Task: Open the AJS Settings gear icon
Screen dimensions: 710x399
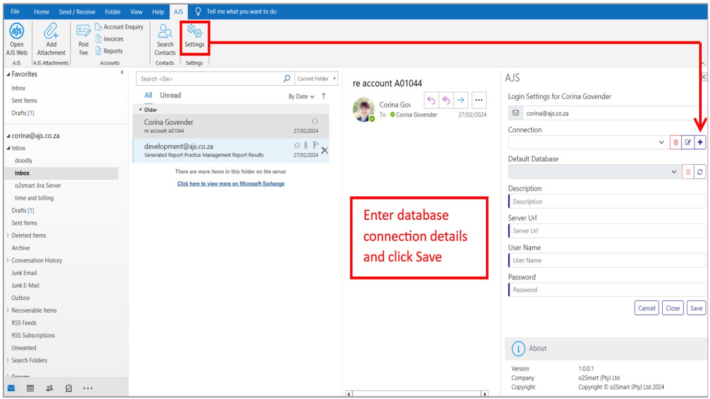Action: point(194,32)
